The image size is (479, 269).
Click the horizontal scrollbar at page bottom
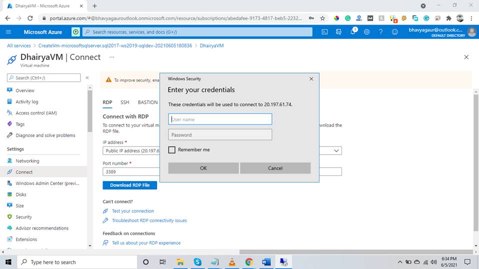click(356, 252)
